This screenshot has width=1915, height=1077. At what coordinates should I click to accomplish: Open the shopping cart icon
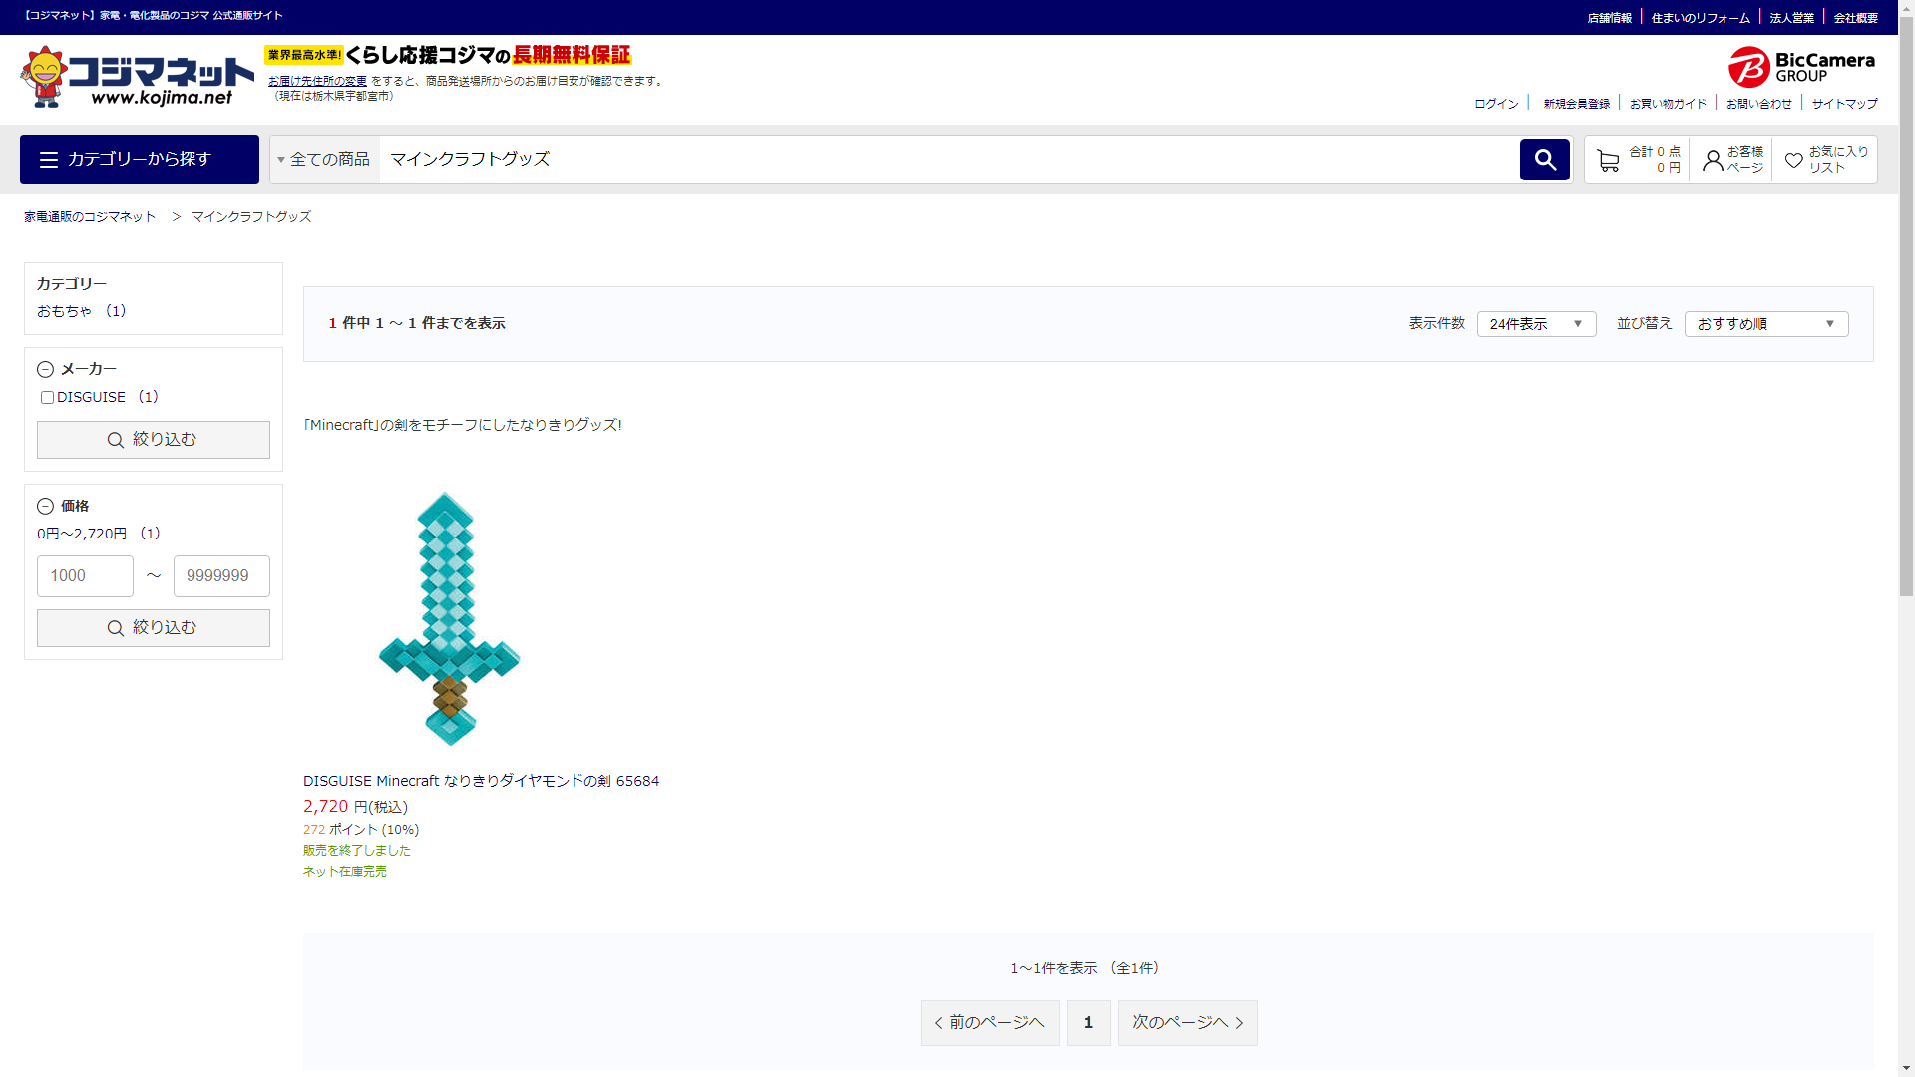[x=1607, y=160]
